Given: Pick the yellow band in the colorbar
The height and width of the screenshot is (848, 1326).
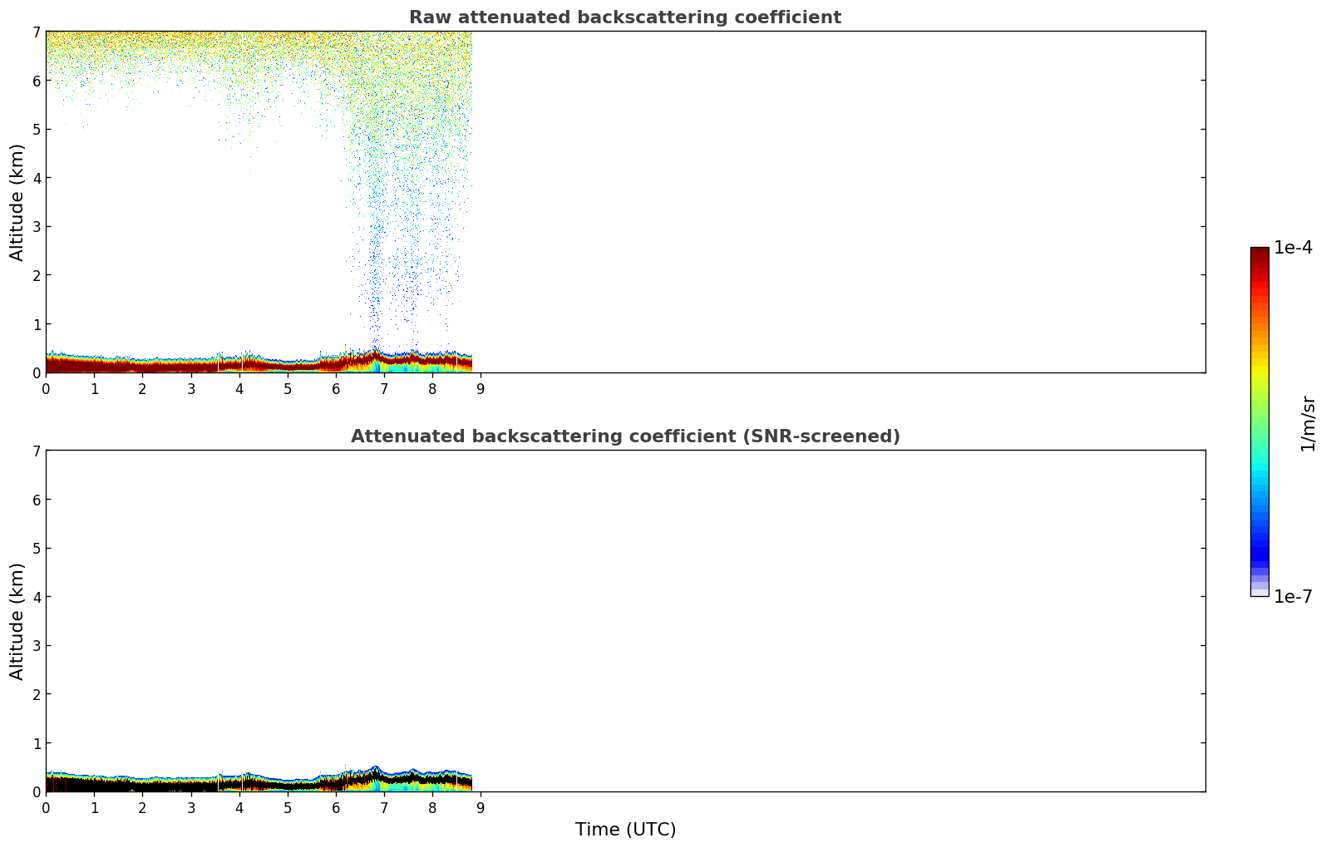Looking at the screenshot, I should point(1259,366).
